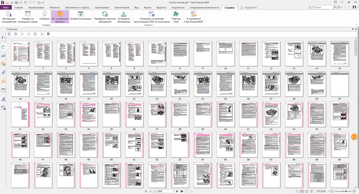This screenshot has width=359, height=194.
Task: Toggle continuous page view mode in status bar
Action: (302, 191)
